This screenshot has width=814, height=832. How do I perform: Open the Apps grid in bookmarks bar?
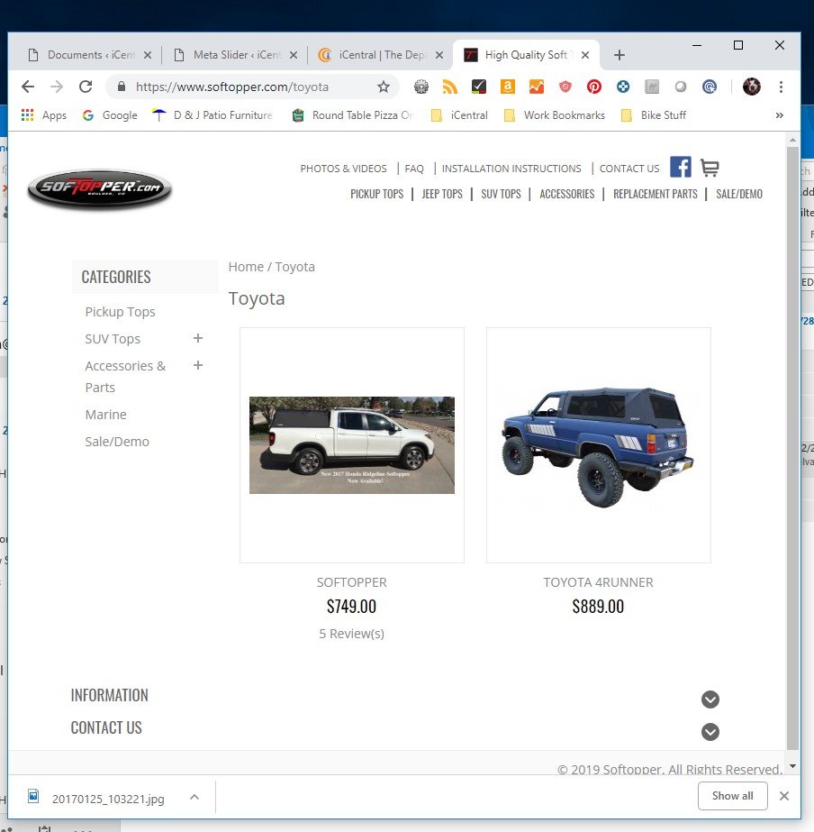click(43, 115)
